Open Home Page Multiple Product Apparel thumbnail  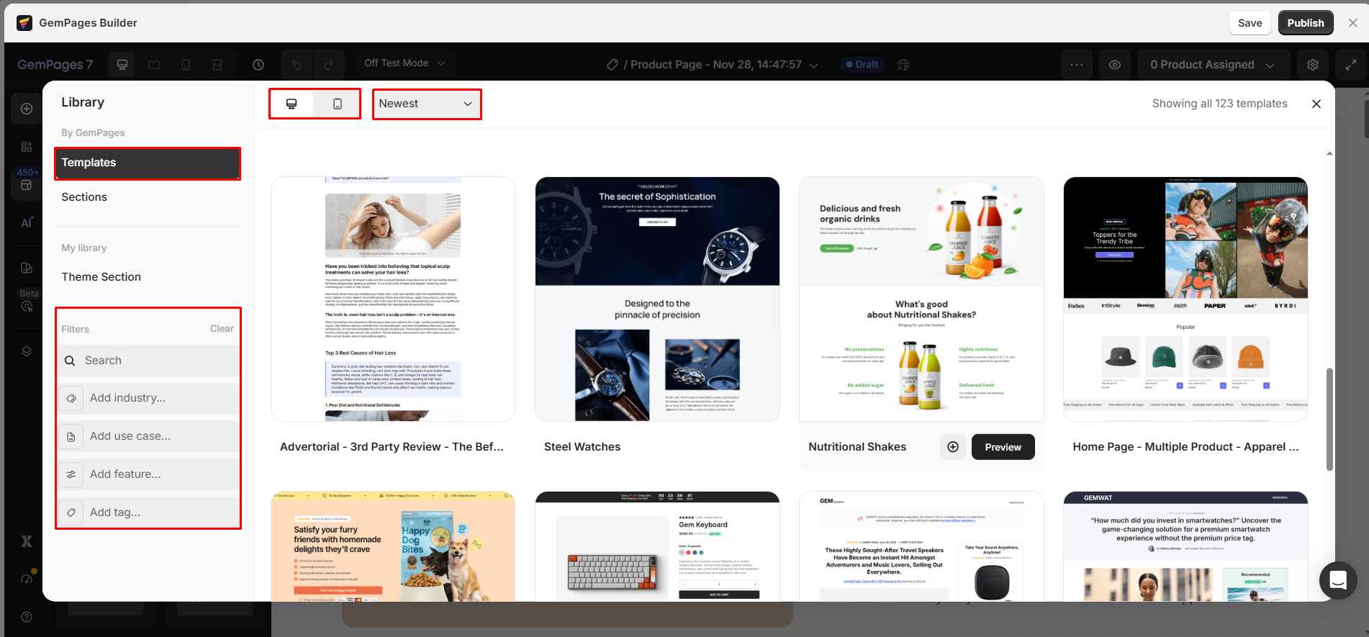click(1185, 299)
